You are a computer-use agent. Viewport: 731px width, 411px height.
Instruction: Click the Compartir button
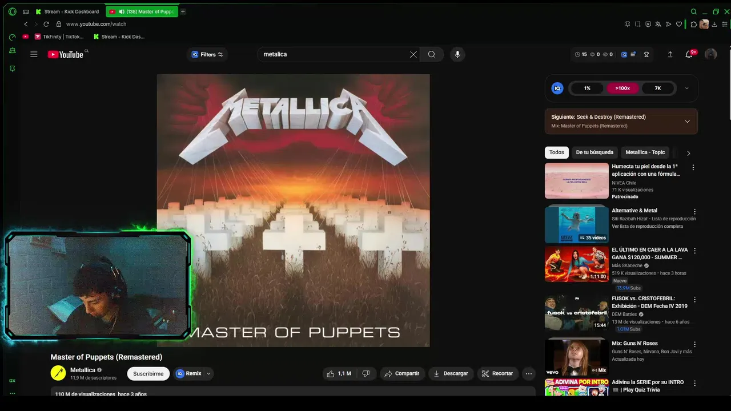[403, 373]
